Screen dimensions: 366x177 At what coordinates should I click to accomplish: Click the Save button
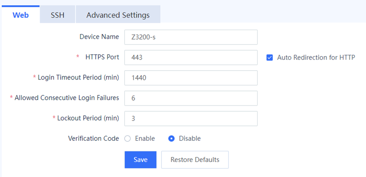[141, 160]
